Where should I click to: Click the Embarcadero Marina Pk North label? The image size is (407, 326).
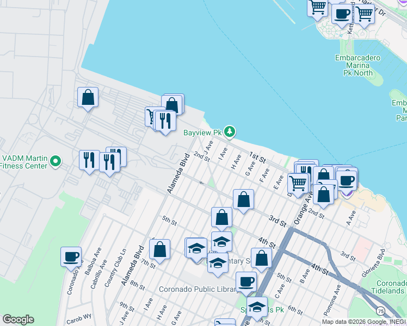pyautogui.click(x=357, y=65)
